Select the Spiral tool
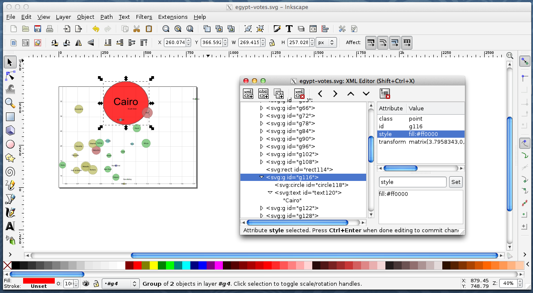Image resolution: width=533 pixels, height=293 pixels. pyautogui.click(x=10, y=172)
